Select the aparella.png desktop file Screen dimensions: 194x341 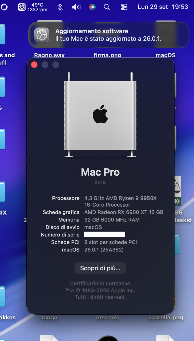(166, 317)
